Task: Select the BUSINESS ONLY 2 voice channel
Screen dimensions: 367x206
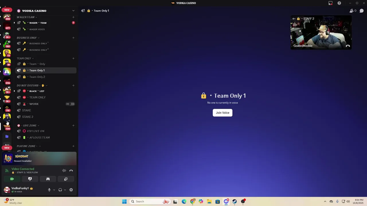Action: [x=46, y=50]
